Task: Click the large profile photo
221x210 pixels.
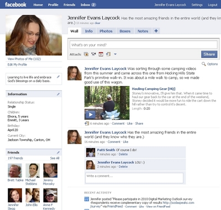Action: pyautogui.click(x=34, y=35)
